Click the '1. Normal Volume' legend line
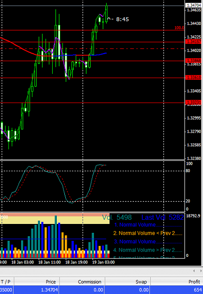The width and height of the screenshot is (203, 294). click(x=148, y=225)
